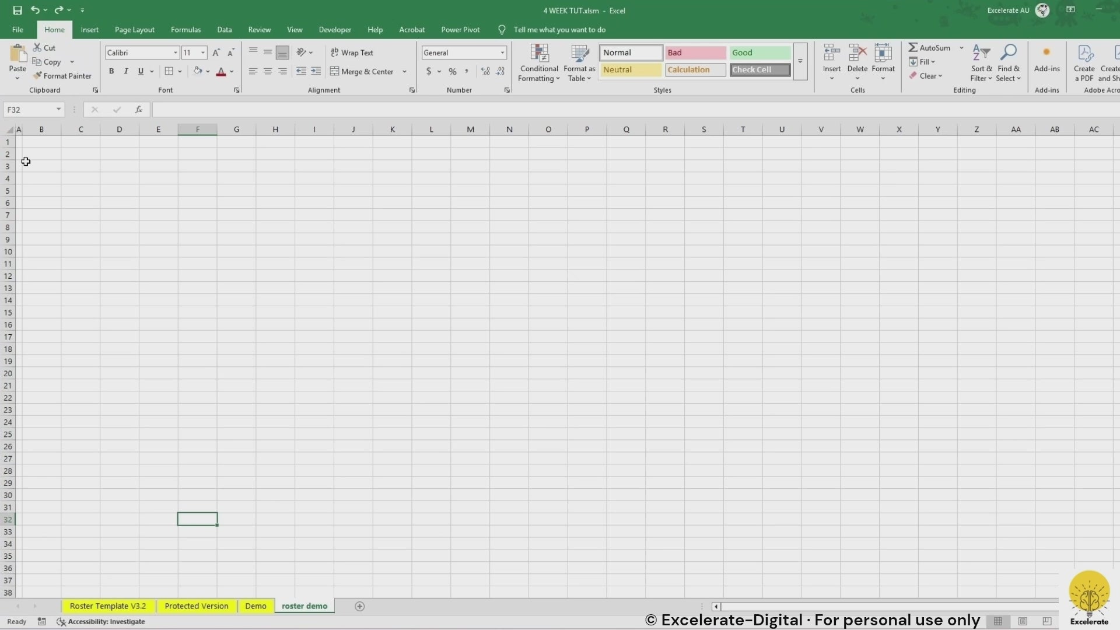Viewport: 1120px width, 630px height.
Task: Click the Find & Select magnifier icon
Action: (1008, 54)
